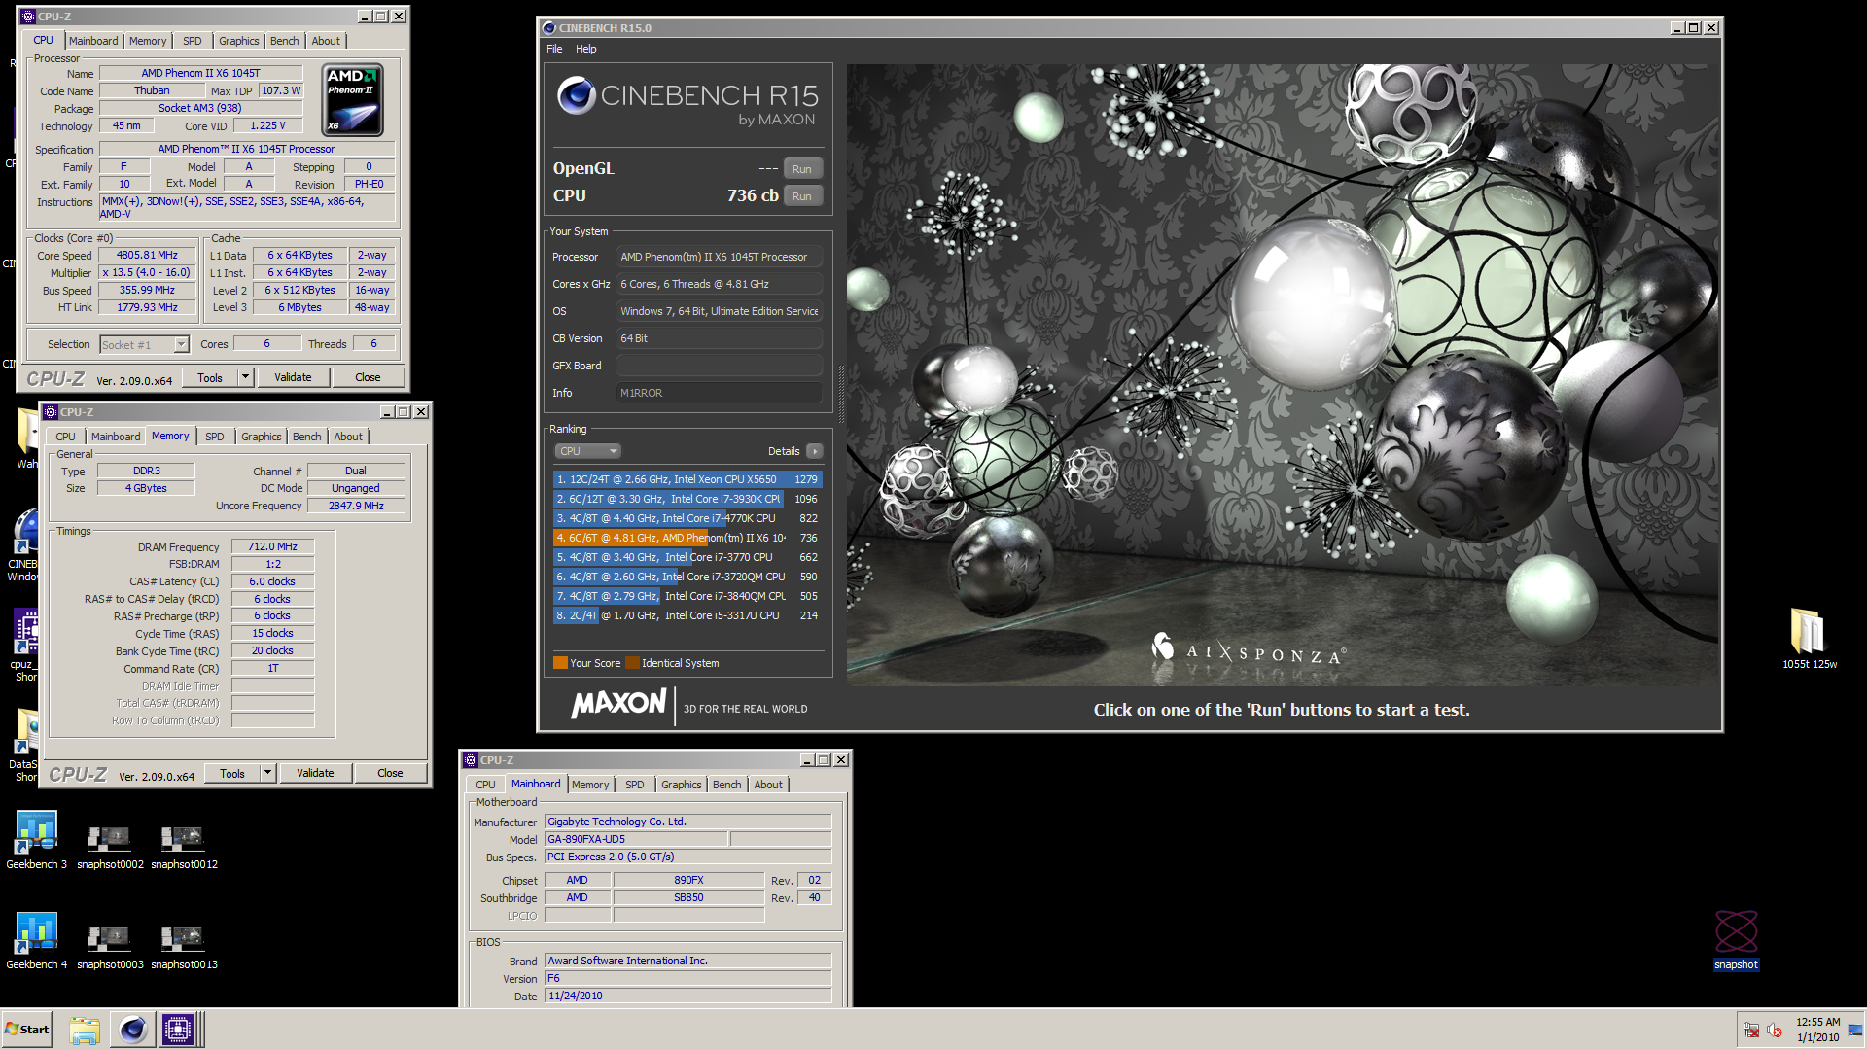Open Windows Explorer from taskbar

pyautogui.click(x=85, y=1030)
